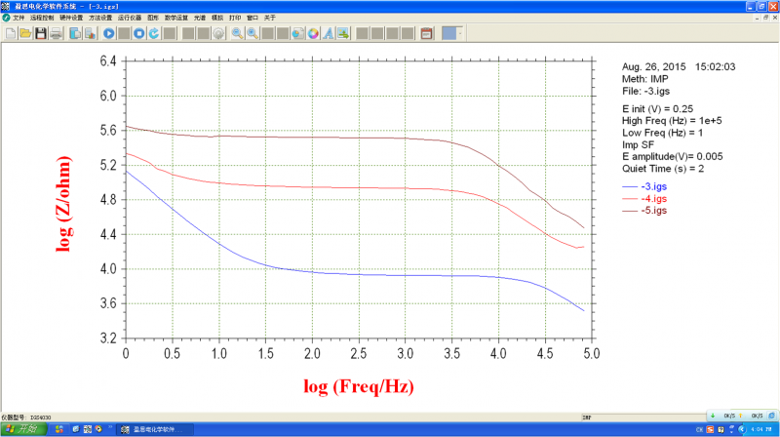
Task: Click the 'log (Z/ohm)' y-axis title
Action: (x=63, y=204)
